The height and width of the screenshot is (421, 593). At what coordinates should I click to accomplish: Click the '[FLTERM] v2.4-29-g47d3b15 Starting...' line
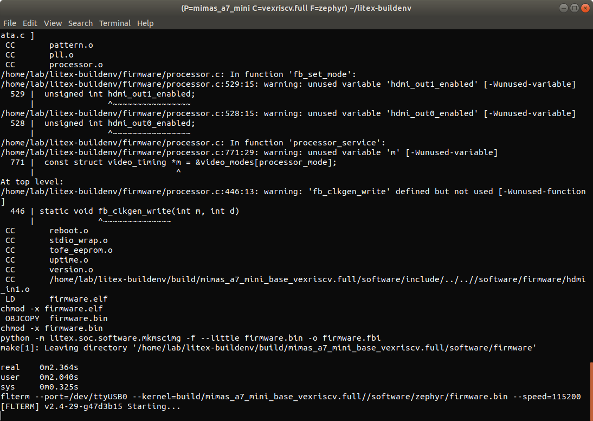click(91, 406)
